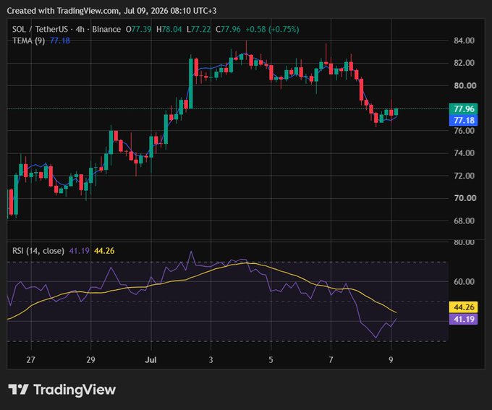Click the 29 date label on time axis
This screenshot has width=492, height=410.
click(90, 360)
